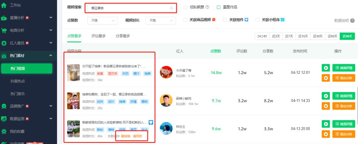Click the search magnifier icon in video search
358x144 pixels.
pos(171,8)
